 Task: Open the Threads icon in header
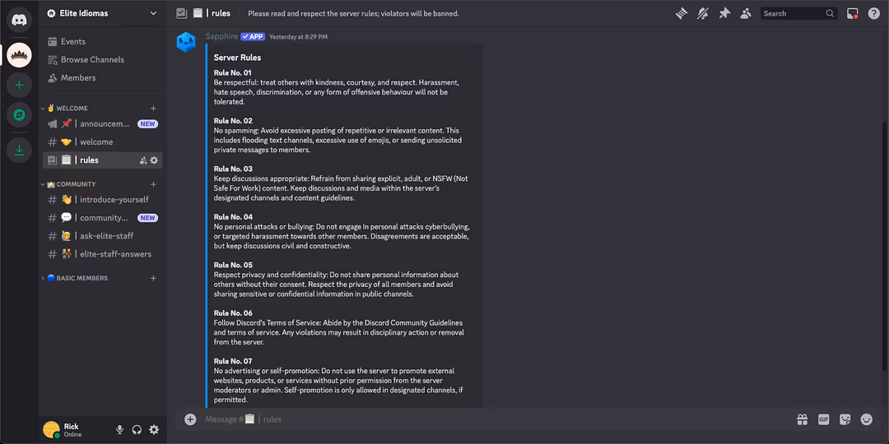coord(682,13)
